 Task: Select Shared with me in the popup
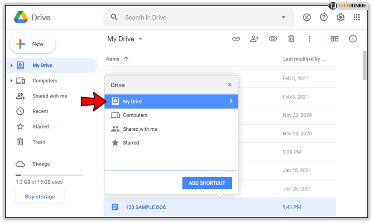click(140, 129)
